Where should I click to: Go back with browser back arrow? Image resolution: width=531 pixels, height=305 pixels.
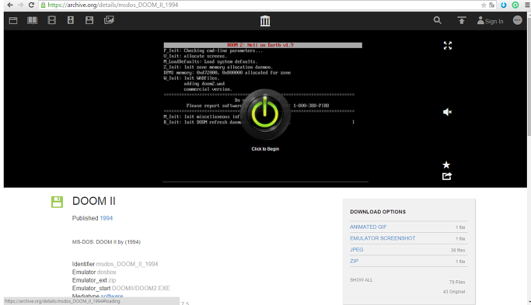(10, 5)
